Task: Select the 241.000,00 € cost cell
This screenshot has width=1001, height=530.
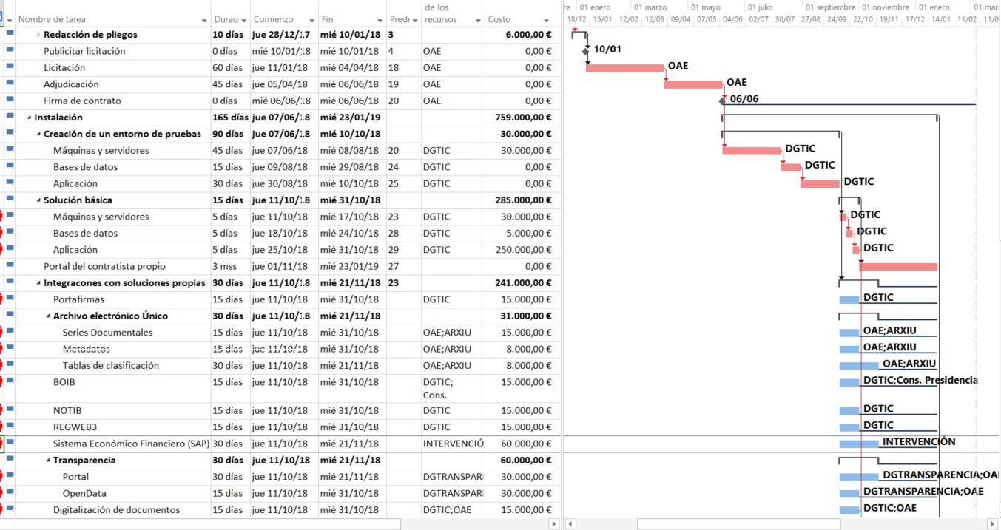Action: pos(519,282)
